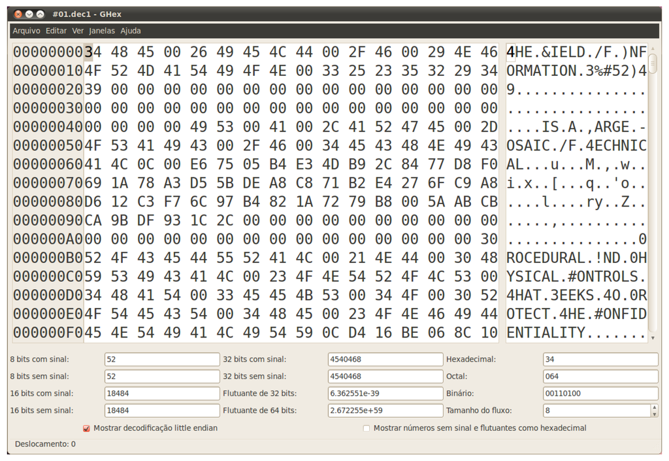Select the Binário field showing 00110100
The width and height of the screenshot is (669, 461).
(x=600, y=394)
